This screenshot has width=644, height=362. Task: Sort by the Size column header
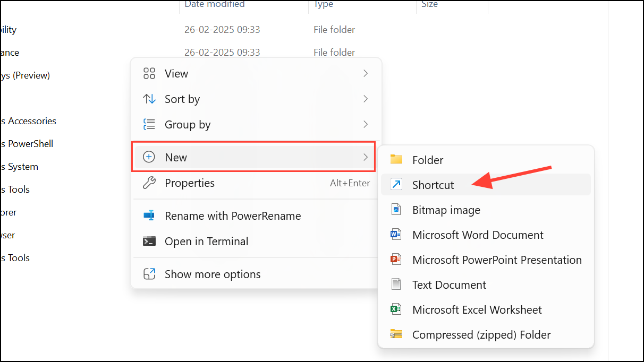point(429,4)
